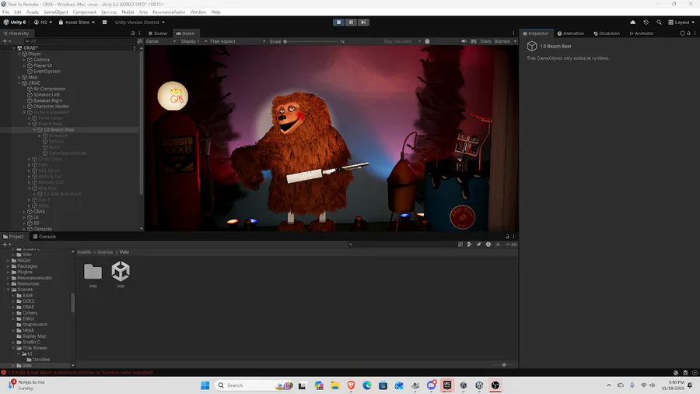The height and width of the screenshot is (394, 700).
Task: Select the Volo scene asset thumbnail
Action: [121, 274]
